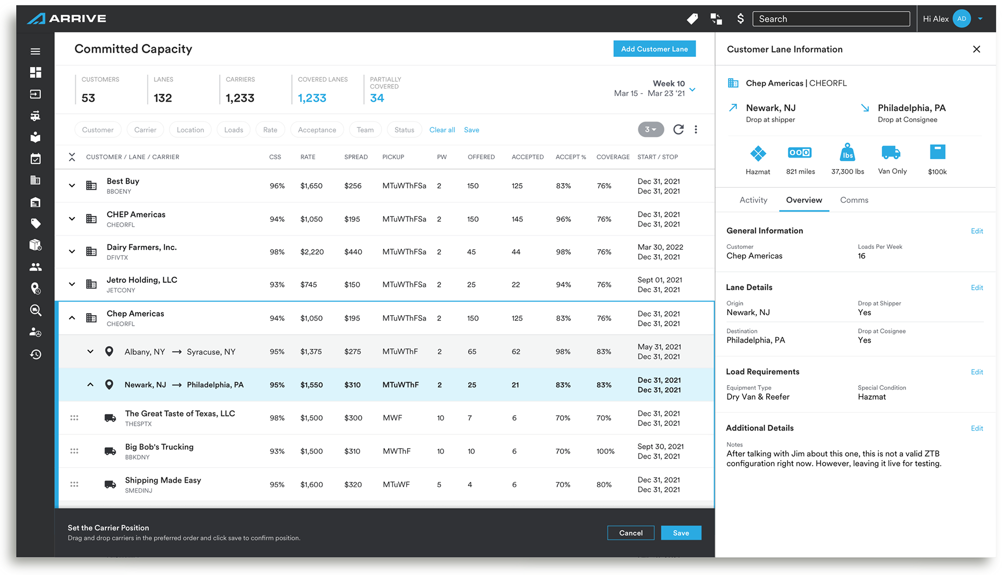Open the Acceptance filter chip
Image resolution: width=1002 pixels, height=575 pixels.
point(317,129)
